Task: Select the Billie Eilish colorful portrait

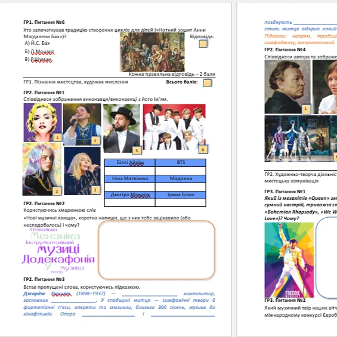Action: (42, 169)
